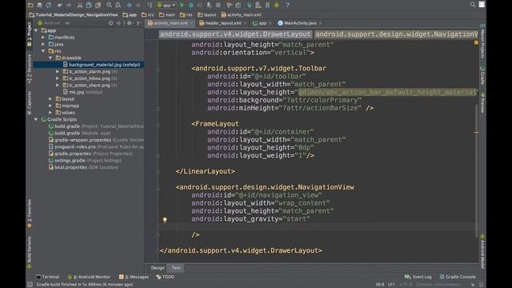
Task: Click the Navigate Back arrow icon
Action: coord(129,5)
